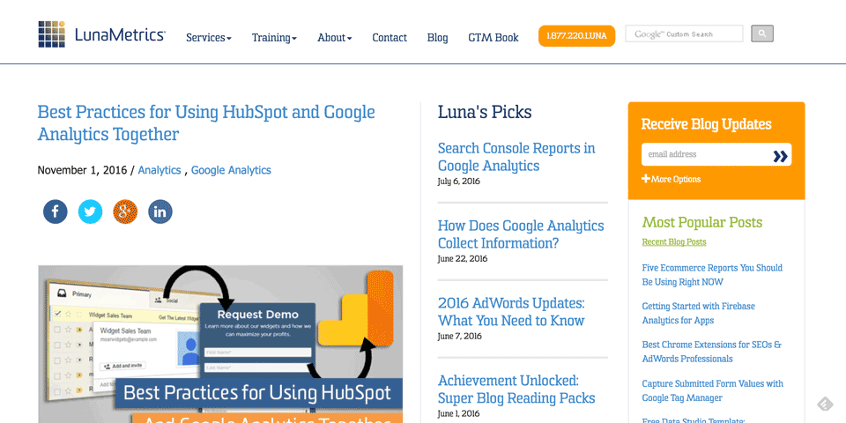Click the tag icon at bottom right
846x423 pixels.
[825, 404]
